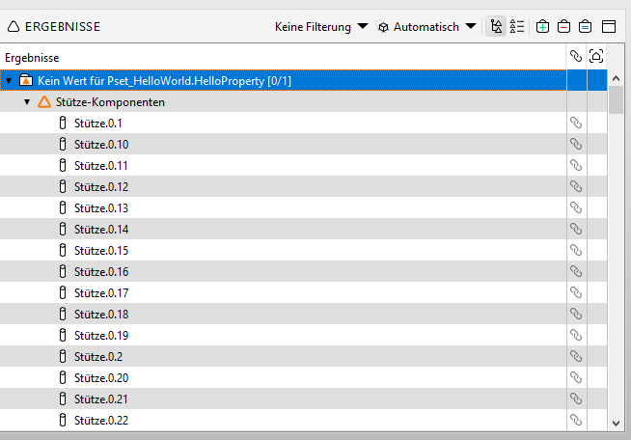Click the link icon for Stütze.0.18
Image resolution: width=631 pixels, height=440 pixels.
pos(576,314)
